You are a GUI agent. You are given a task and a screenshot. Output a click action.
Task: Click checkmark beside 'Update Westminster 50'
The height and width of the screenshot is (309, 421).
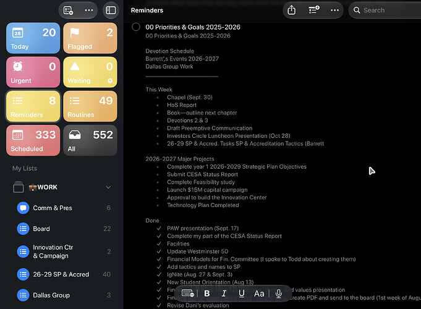click(159, 252)
